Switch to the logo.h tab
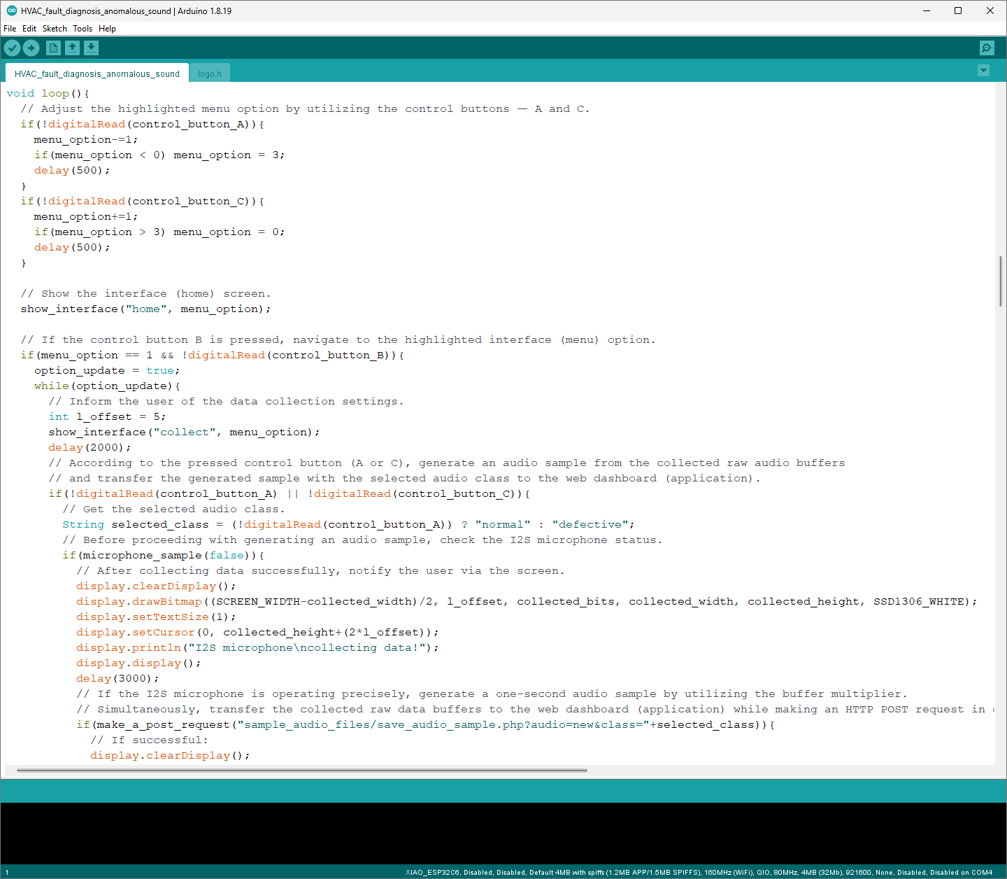The width and height of the screenshot is (1007, 879). (209, 74)
